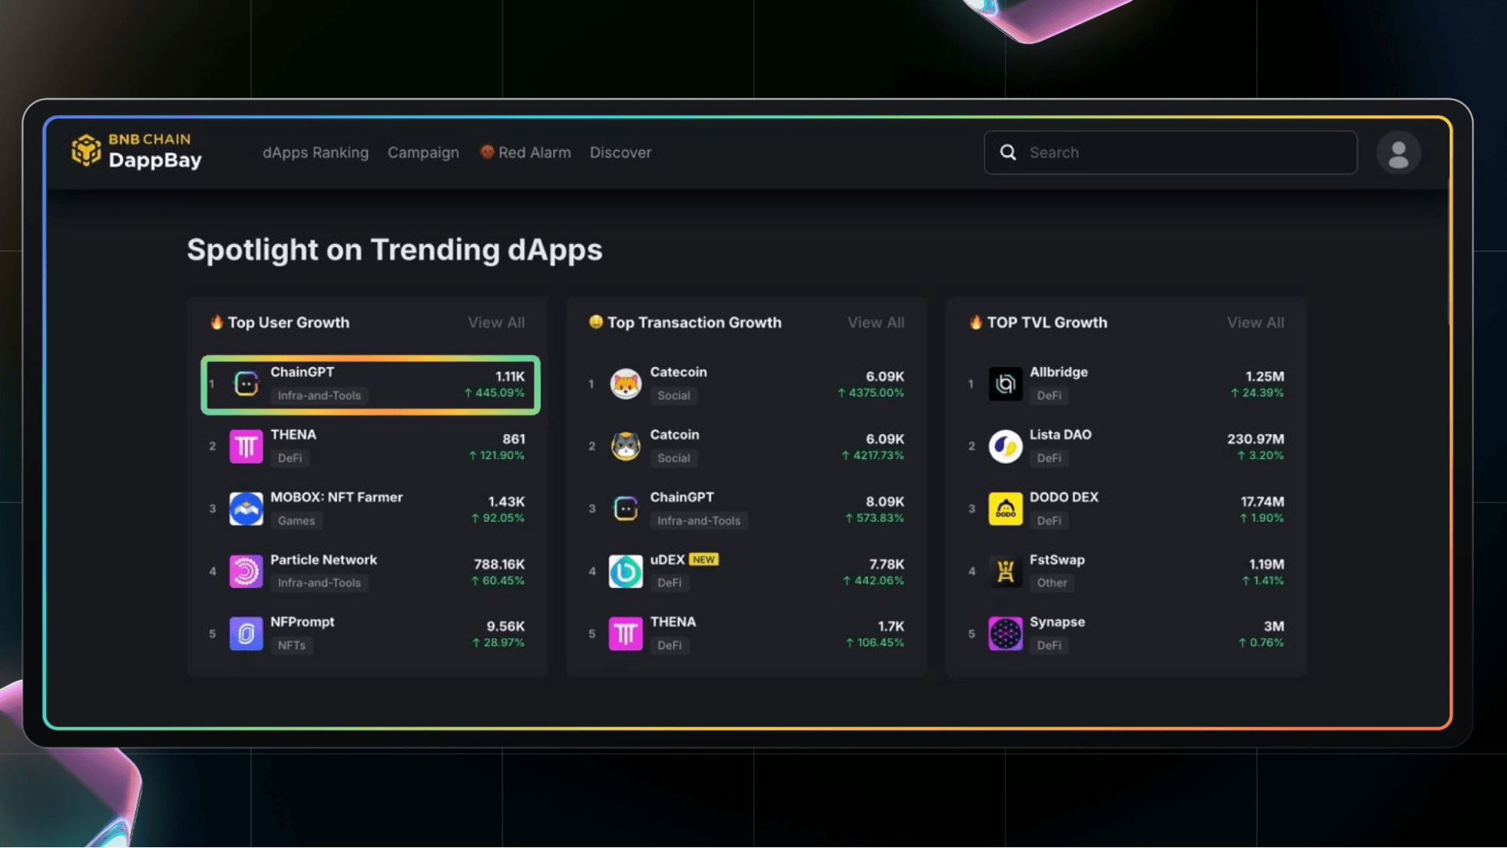Click the Catcoin dApp name

coord(674,434)
